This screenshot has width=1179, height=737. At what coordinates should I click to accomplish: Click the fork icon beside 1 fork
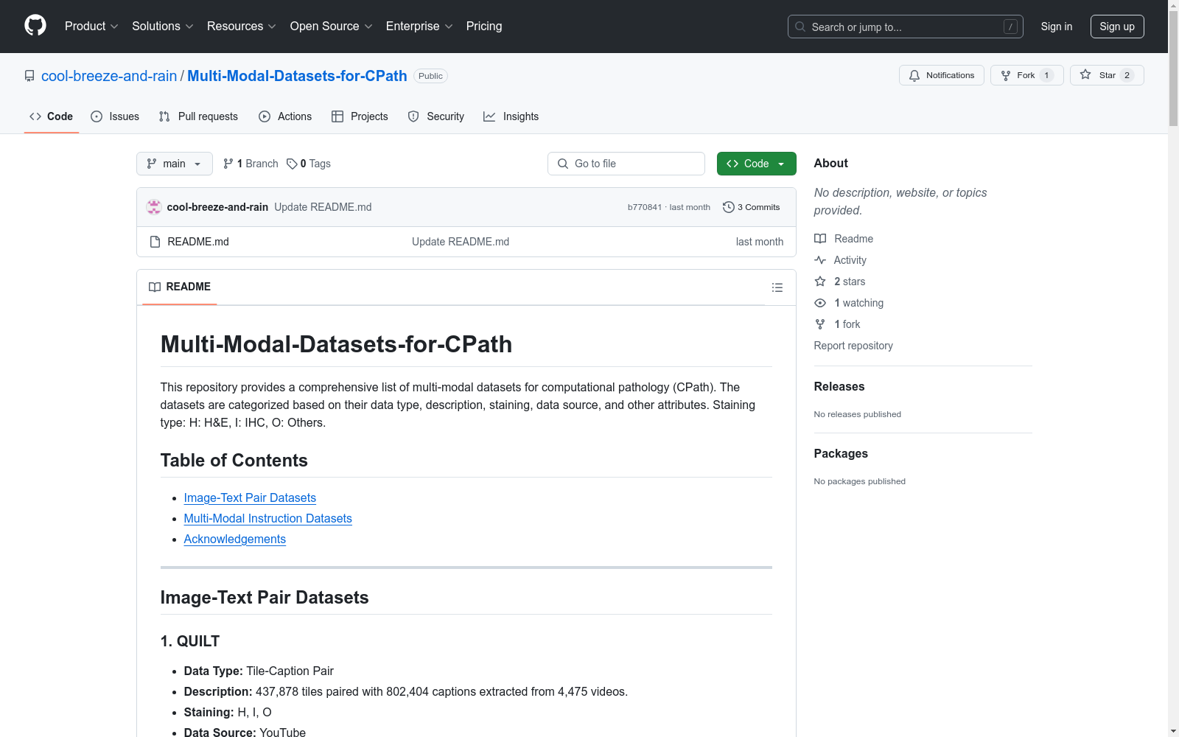click(820, 324)
